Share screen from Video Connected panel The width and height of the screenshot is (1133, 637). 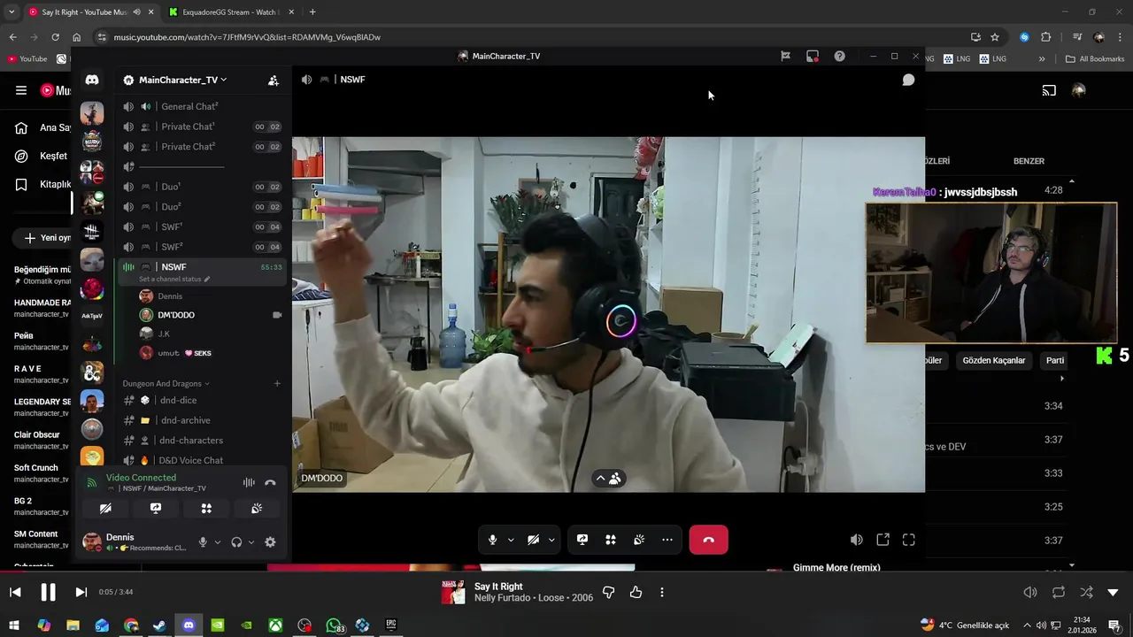pos(156,509)
